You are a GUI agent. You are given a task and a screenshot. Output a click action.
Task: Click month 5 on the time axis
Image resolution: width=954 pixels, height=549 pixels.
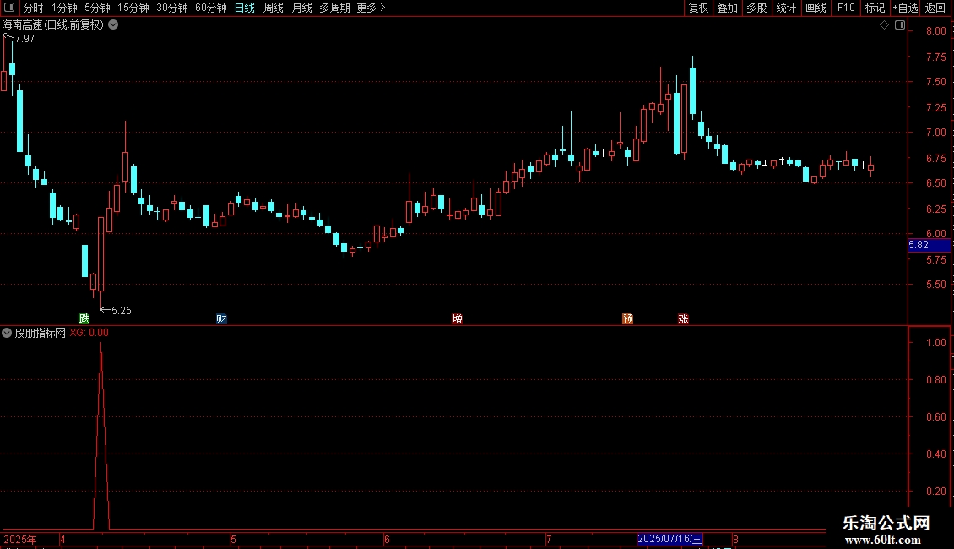pyautogui.click(x=233, y=539)
